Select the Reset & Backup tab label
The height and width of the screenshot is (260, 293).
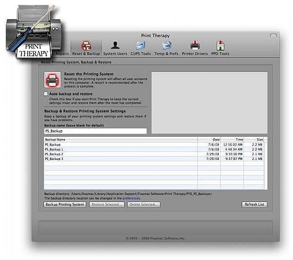(x=86, y=54)
